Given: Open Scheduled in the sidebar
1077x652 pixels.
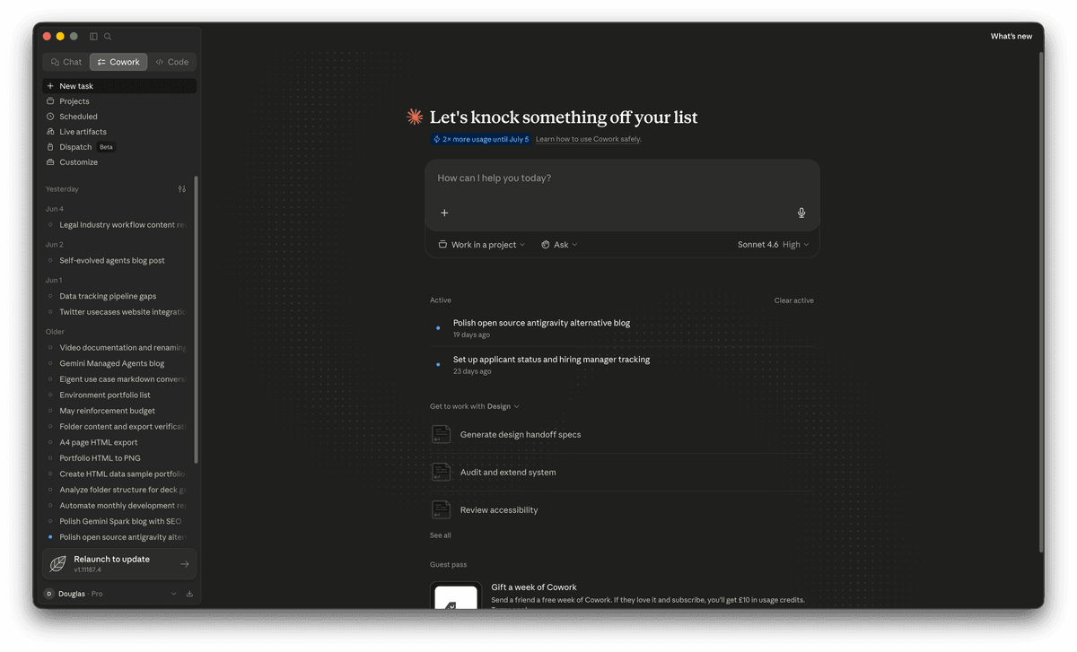Looking at the screenshot, I should [x=119, y=117].
